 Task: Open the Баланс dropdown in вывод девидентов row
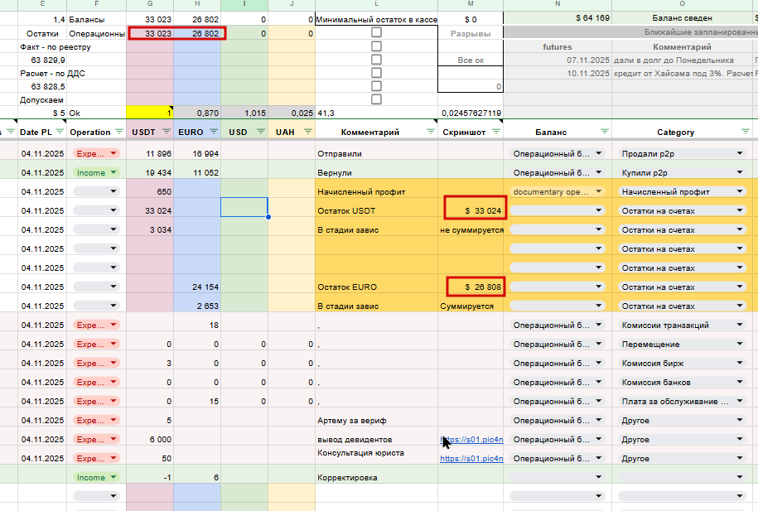click(558, 439)
